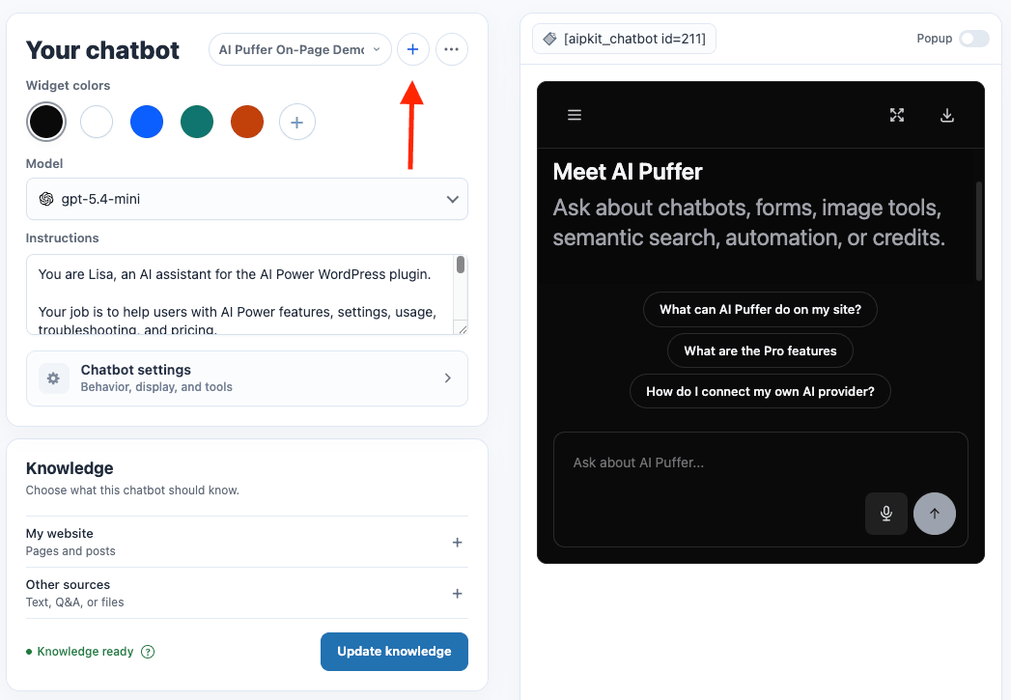This screenshot has width=1011, height=700.
Task: Select the white widget color
Action: [x=97, y=122]
